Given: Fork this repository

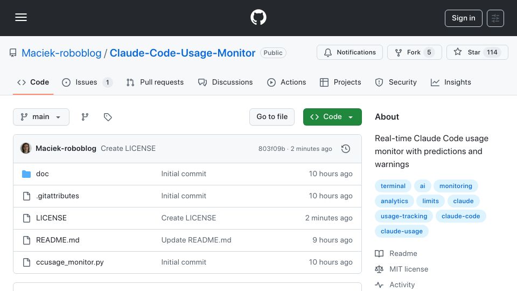Looking at the screenshot, I should pyautogui.click(x=414, y=52).
